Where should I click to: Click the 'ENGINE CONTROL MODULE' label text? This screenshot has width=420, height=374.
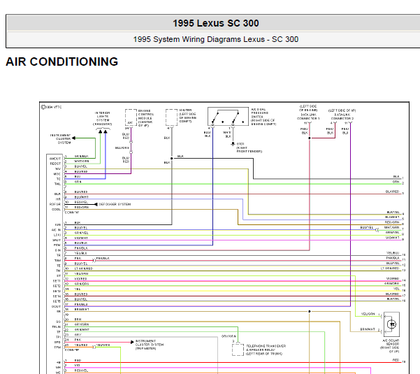146,118
